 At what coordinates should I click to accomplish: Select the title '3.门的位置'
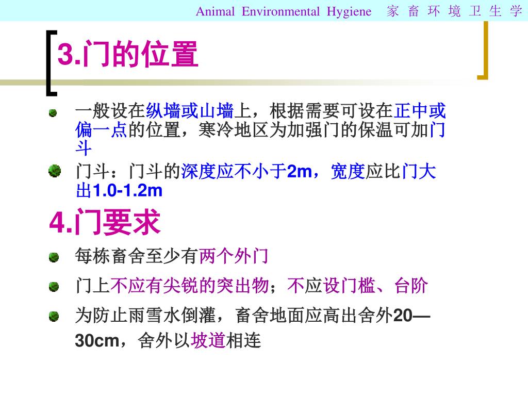[x=128, y=54]
